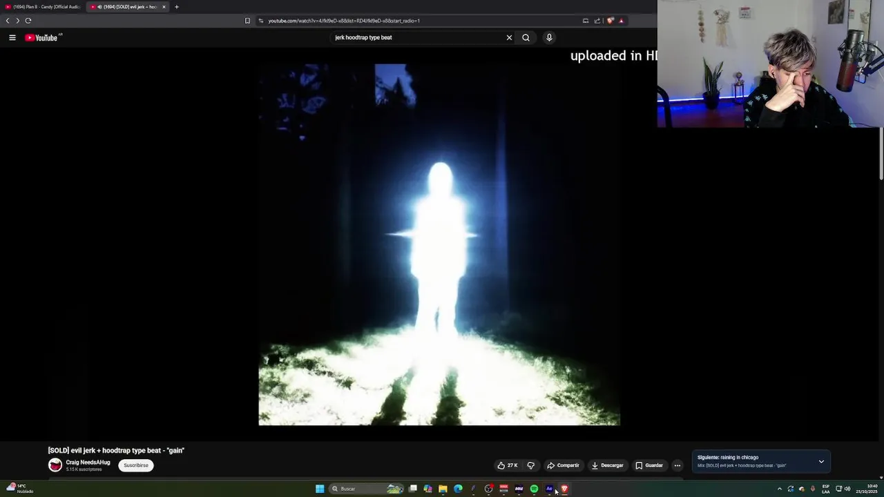Open After Effects from the taskbar

[549, 489]
